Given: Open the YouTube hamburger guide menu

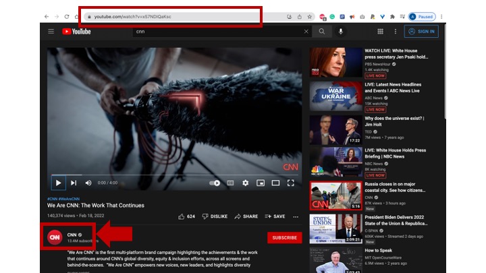Looking at the screenshot, I should tap(51, 31).
